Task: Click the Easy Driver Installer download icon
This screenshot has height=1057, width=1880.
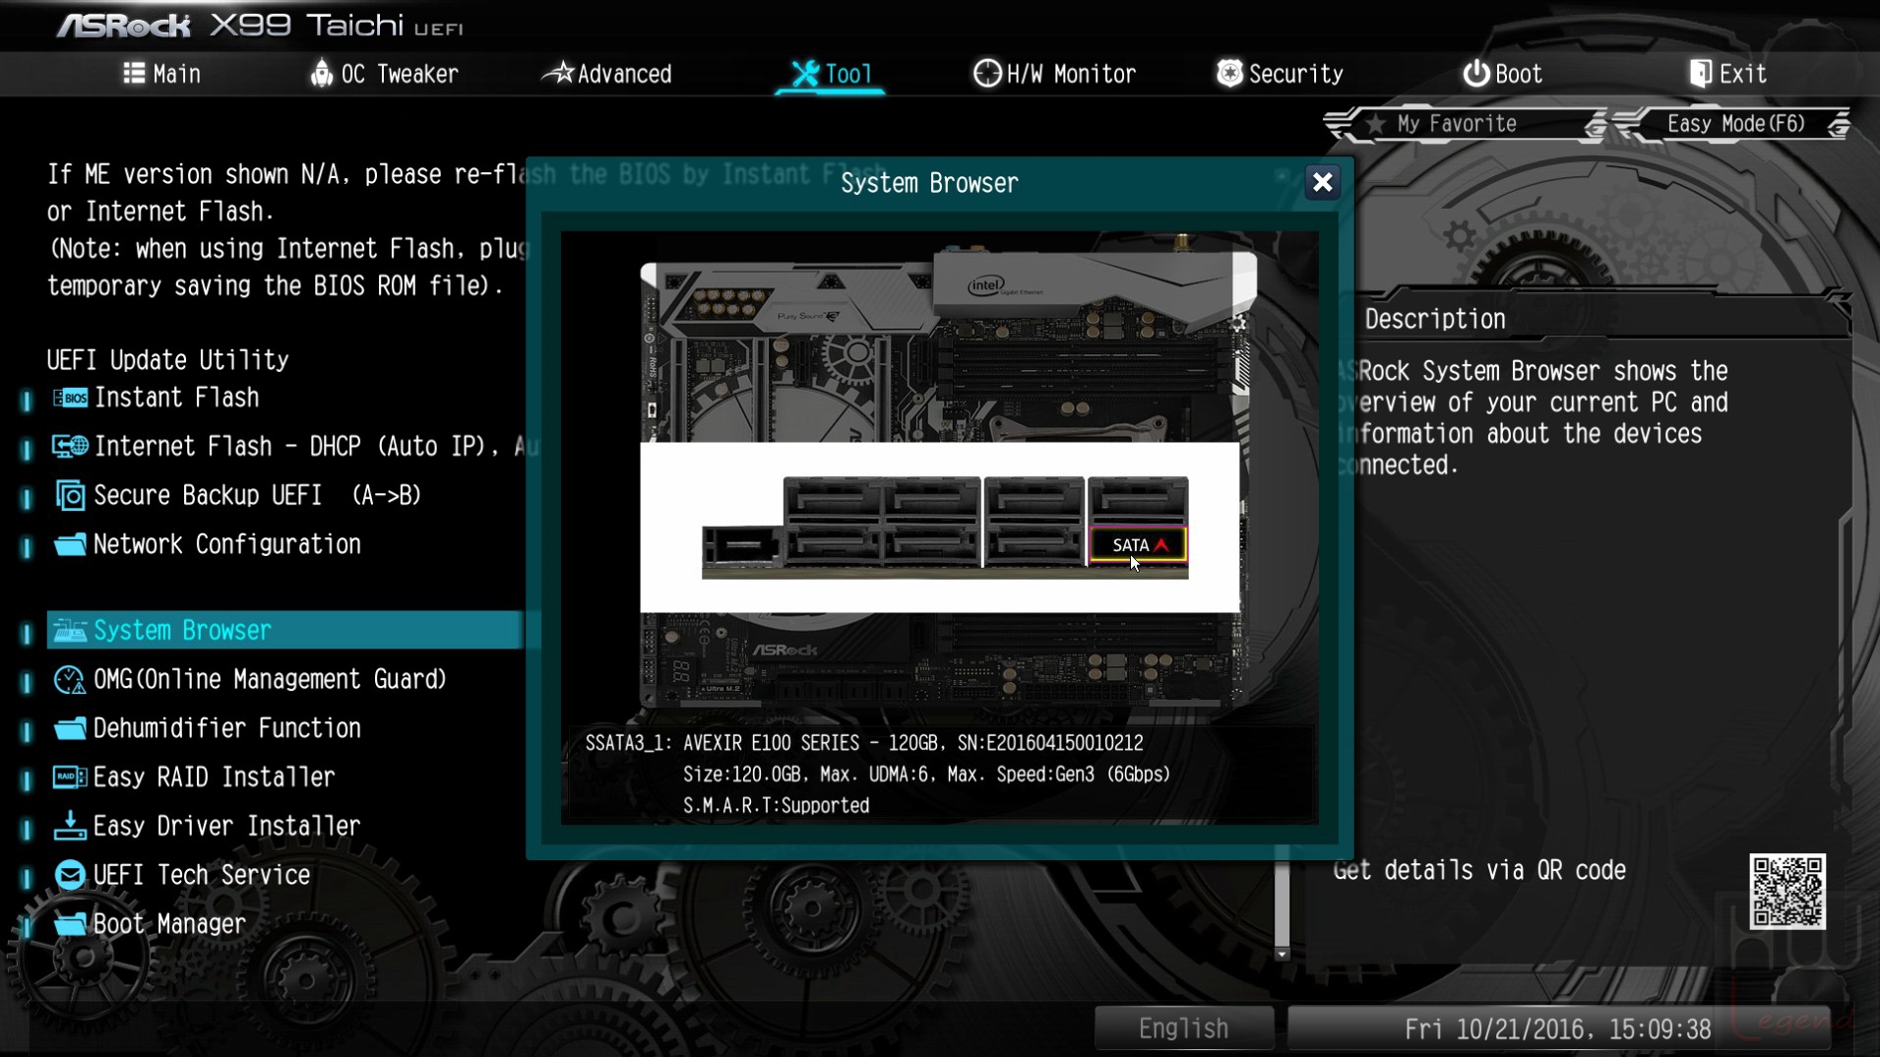Action: tap(70, 826)
